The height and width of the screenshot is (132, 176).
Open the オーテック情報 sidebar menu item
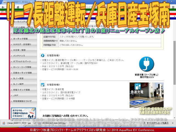coord(23,39)
